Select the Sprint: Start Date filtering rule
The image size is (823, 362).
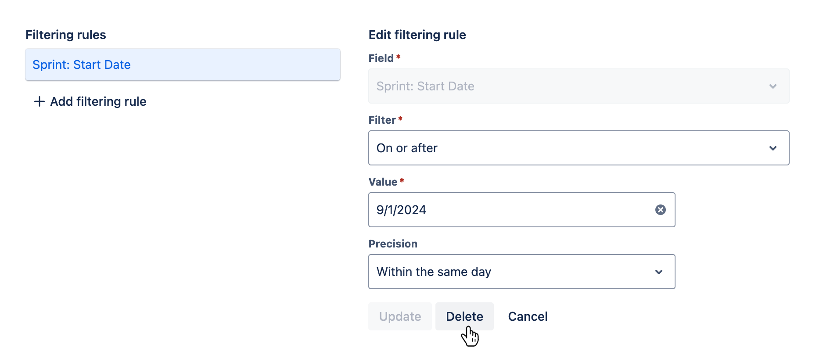(183, 65)
